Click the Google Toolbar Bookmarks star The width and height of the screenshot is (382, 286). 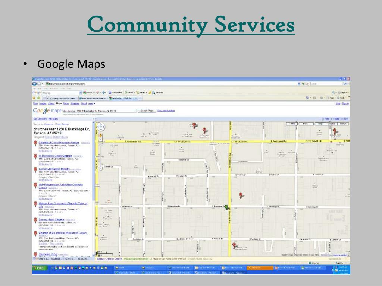[x=110, y=93]
